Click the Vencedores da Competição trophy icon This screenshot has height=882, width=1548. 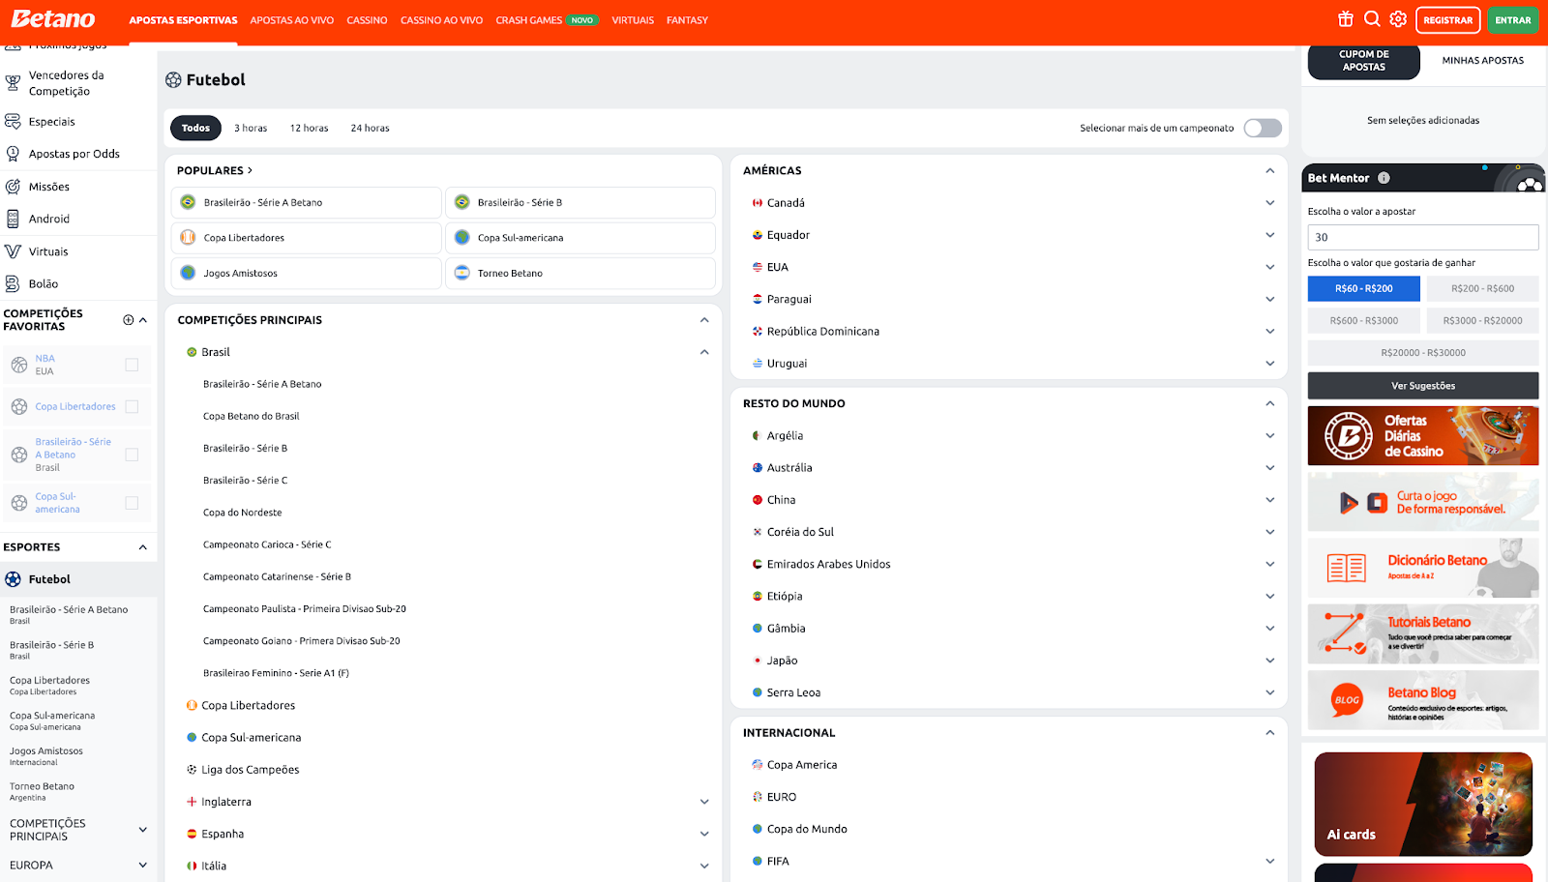(13, 83)
